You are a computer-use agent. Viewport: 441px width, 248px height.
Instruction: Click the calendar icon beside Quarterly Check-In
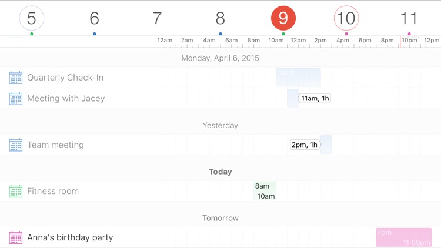coord(16,78)
